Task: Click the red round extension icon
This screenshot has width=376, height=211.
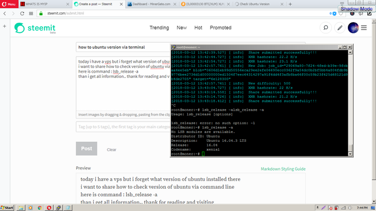Action: pyautogui.click(x=352, y=13)
